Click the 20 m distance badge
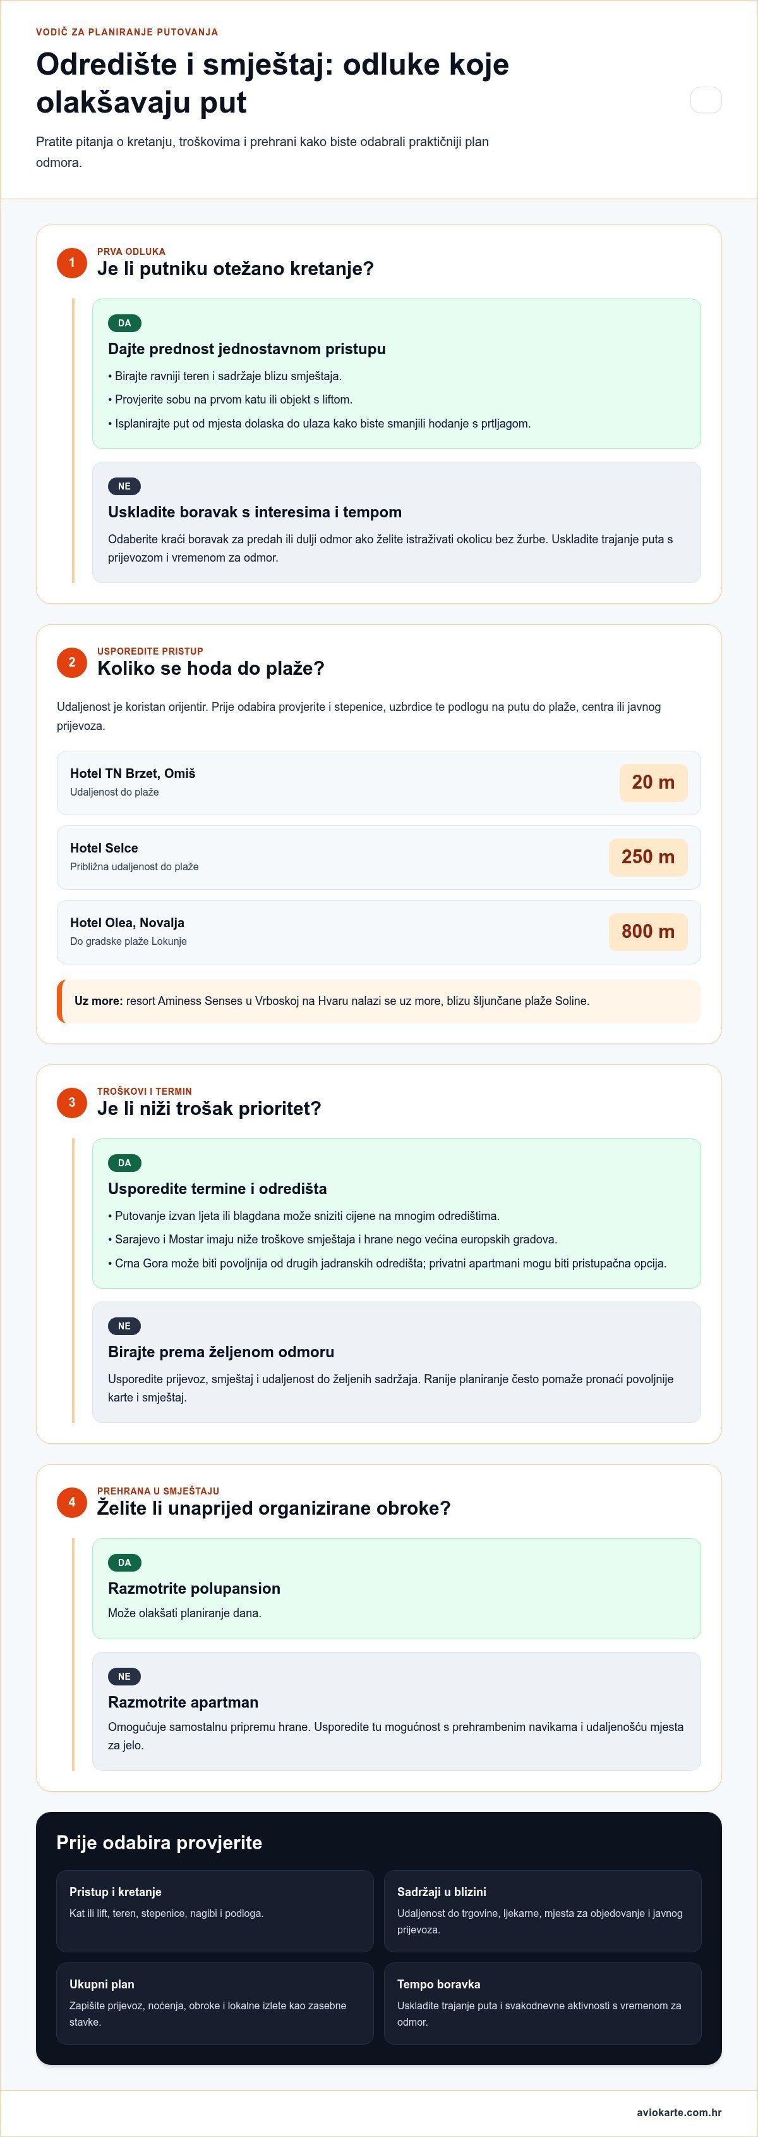This screenshot has height=2137, width=758. pos(654,782)
